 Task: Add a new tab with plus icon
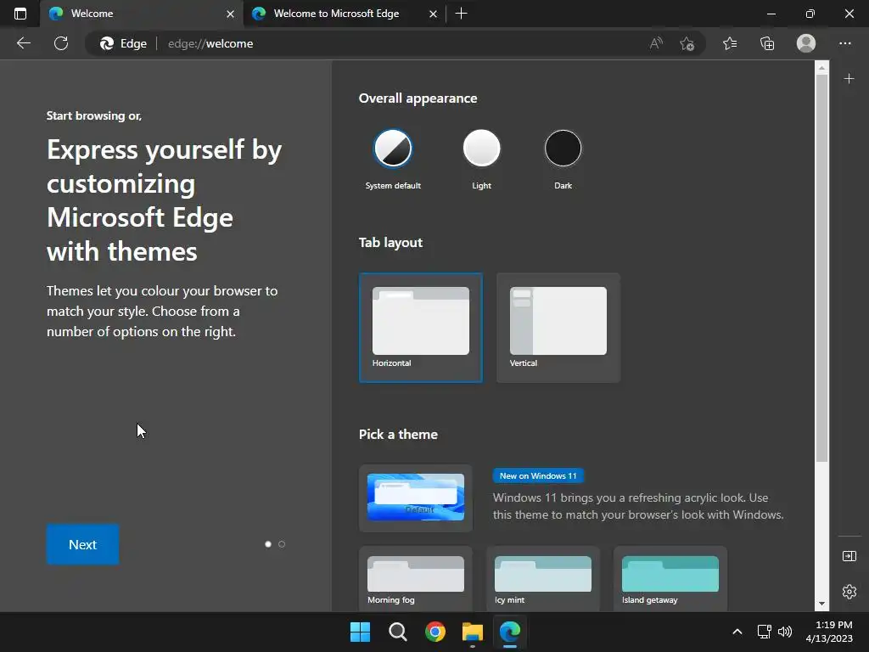461,14
